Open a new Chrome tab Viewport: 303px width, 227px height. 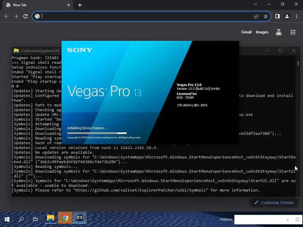pyautogui.click(x=80, y=5)
